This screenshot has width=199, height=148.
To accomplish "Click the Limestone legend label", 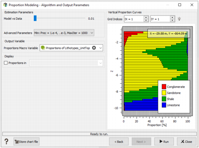I will click(x=173, y=105).
